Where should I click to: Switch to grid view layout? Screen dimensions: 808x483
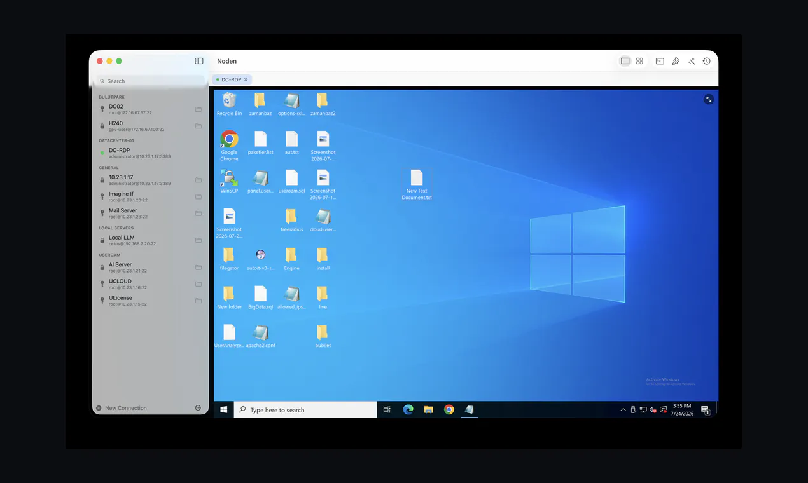tap(639, 61)
